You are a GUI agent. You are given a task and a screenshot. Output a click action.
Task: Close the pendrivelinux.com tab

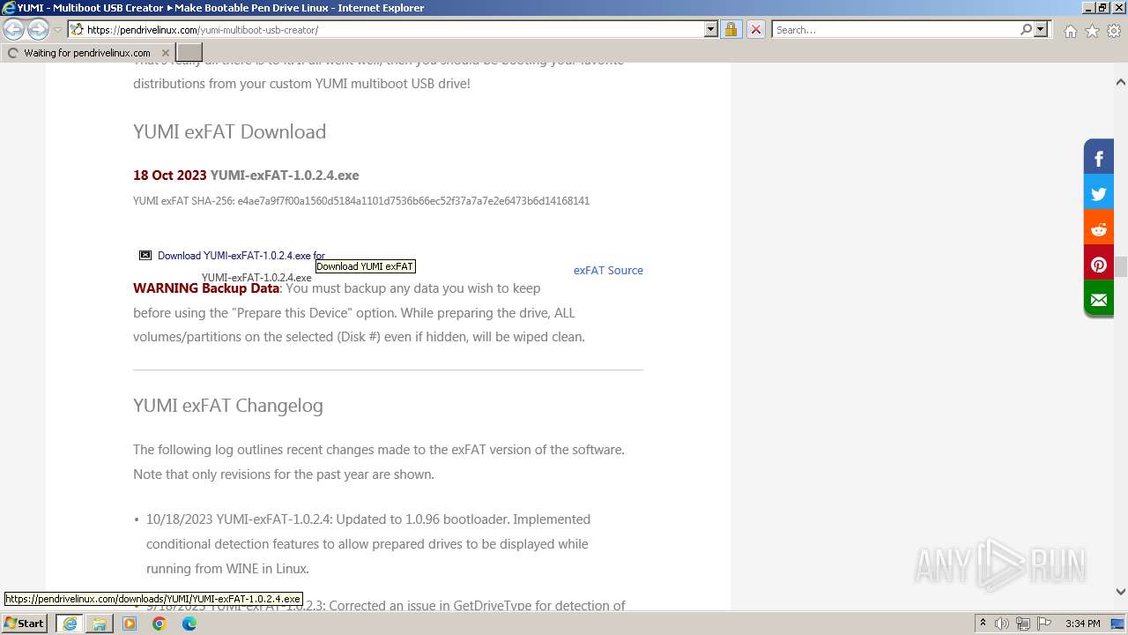click(x=165, y=53)
